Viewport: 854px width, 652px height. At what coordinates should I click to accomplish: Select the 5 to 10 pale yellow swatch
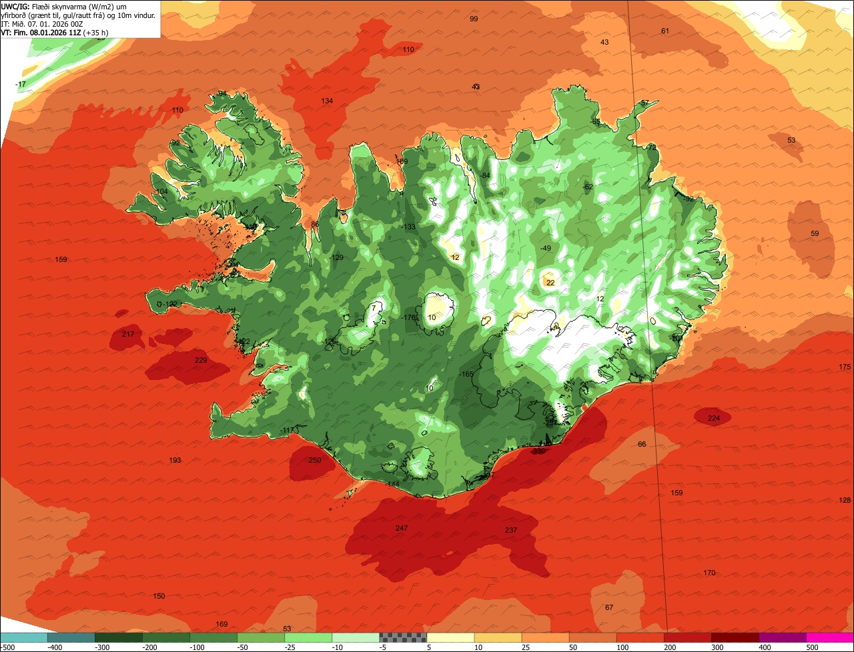450,637
